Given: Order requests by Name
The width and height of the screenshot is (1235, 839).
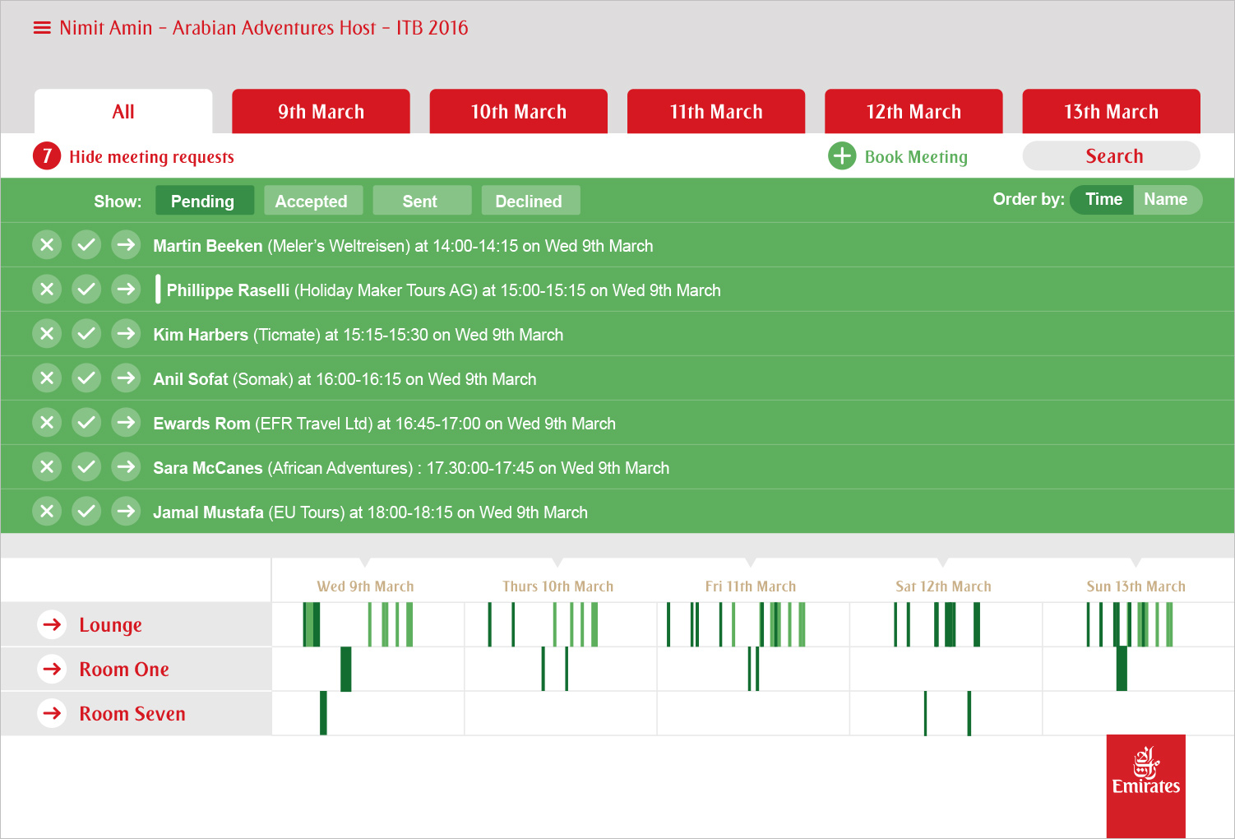Looking at the screenshot, I should point(1165,200).
